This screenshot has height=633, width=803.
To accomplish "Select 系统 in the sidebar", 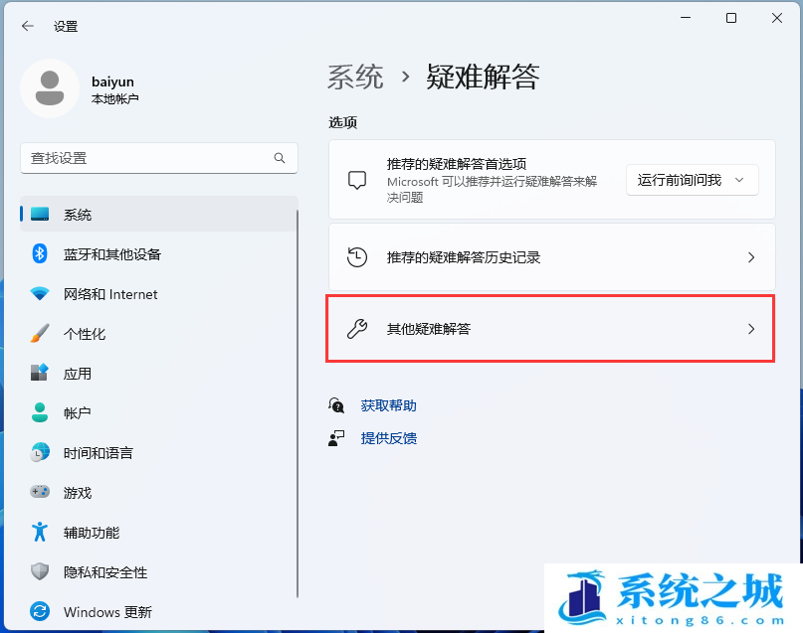I will [78, 215].
